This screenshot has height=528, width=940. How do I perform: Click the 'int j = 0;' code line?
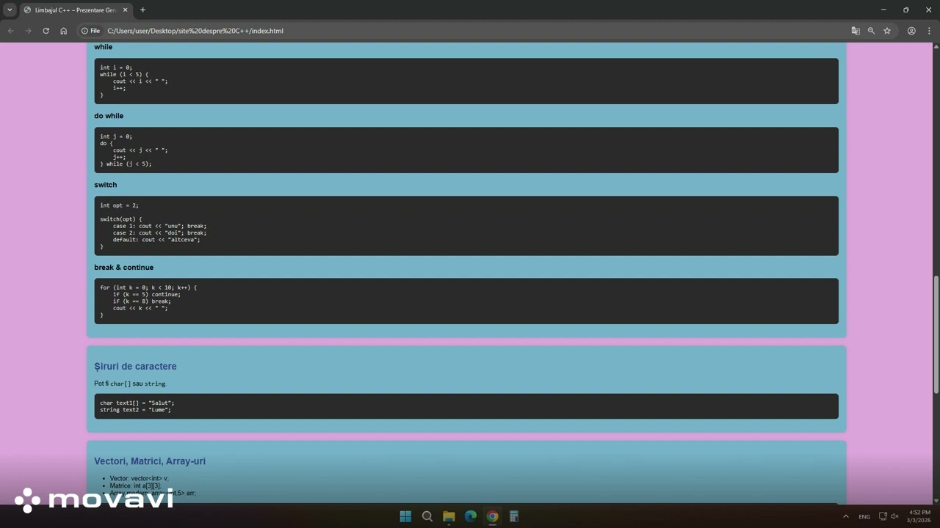click(x=116, y=136)
